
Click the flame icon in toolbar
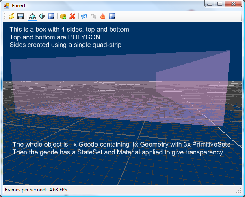tap(102, 16)
